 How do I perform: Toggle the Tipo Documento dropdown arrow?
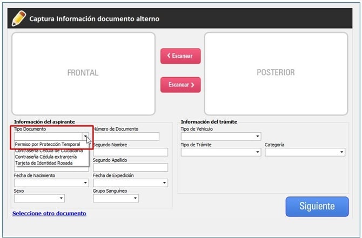click(x=85, y=137)
